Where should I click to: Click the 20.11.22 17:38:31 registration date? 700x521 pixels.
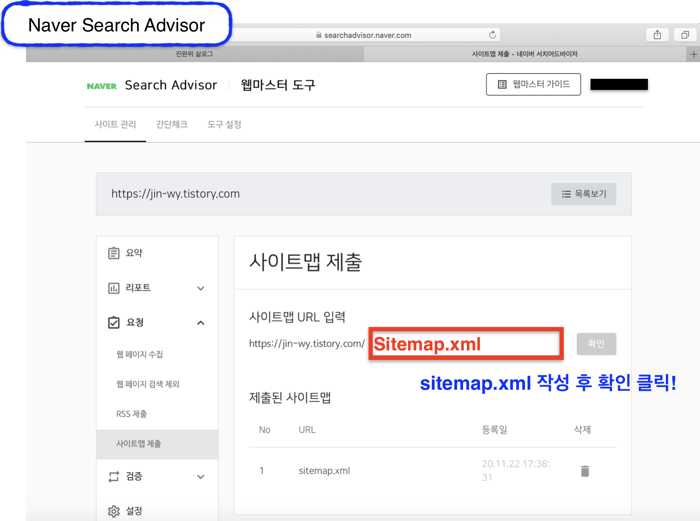pos(516,471)
